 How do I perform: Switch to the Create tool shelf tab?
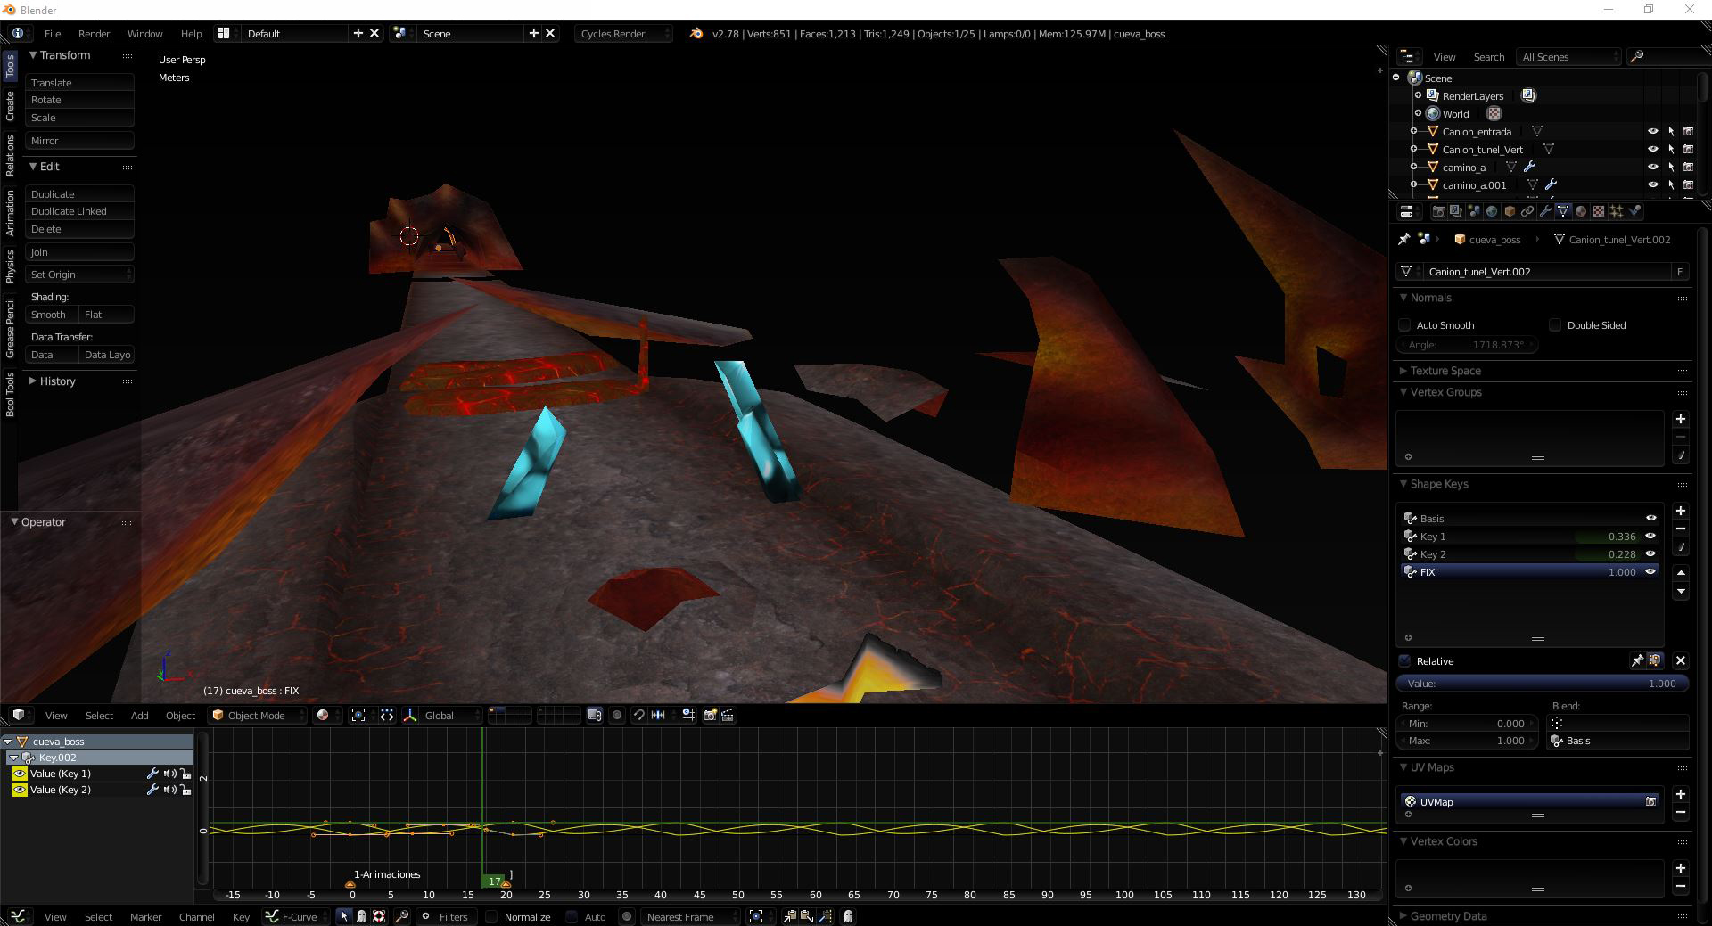coord(10,106)
